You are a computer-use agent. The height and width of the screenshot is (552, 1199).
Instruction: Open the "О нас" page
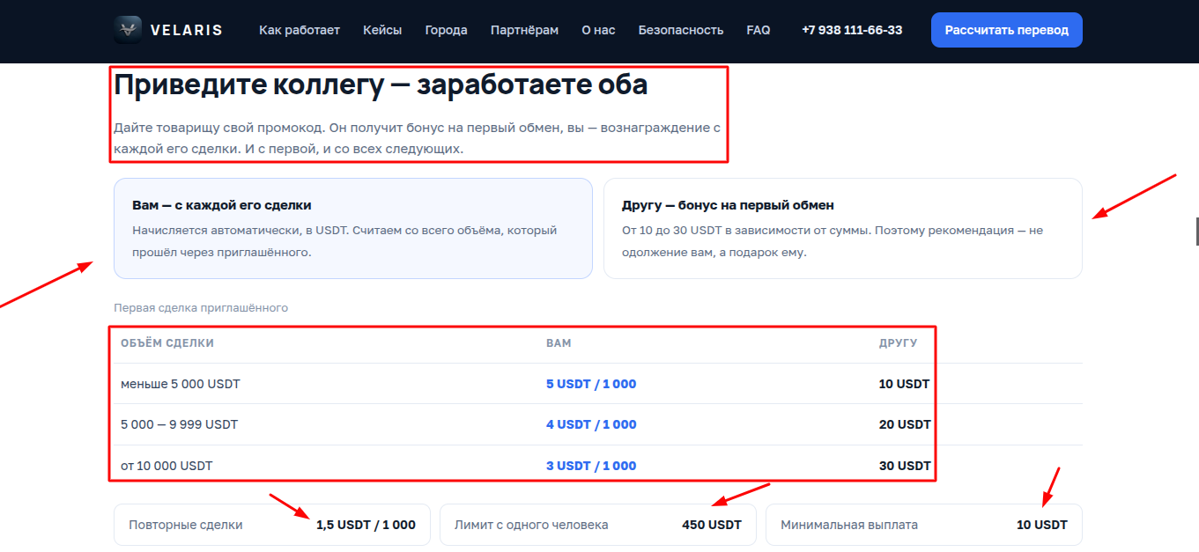pyautogui.click(x=598, y=30)
